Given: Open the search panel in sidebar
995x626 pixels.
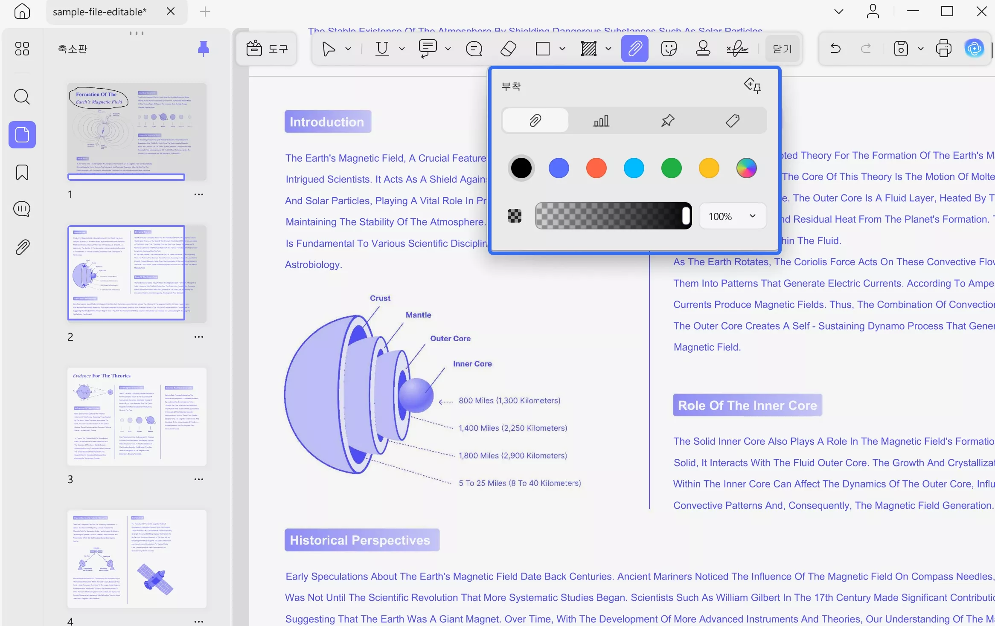Looking at the screenshot, I should click(22, 97).
